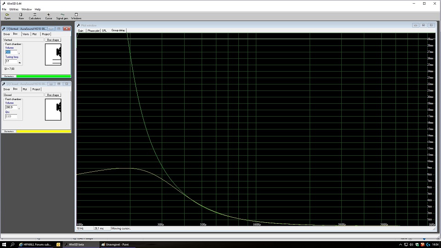Click the Closed project window wrench icon
The image size is (441, 248).
(4, 84)
